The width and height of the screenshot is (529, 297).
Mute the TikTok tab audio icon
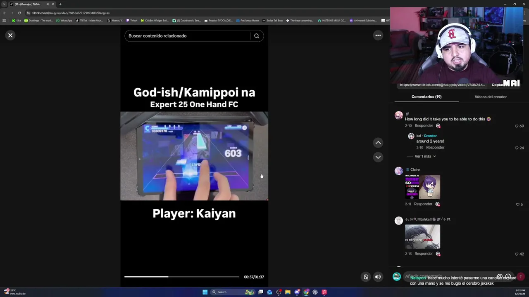coord(48,4)
